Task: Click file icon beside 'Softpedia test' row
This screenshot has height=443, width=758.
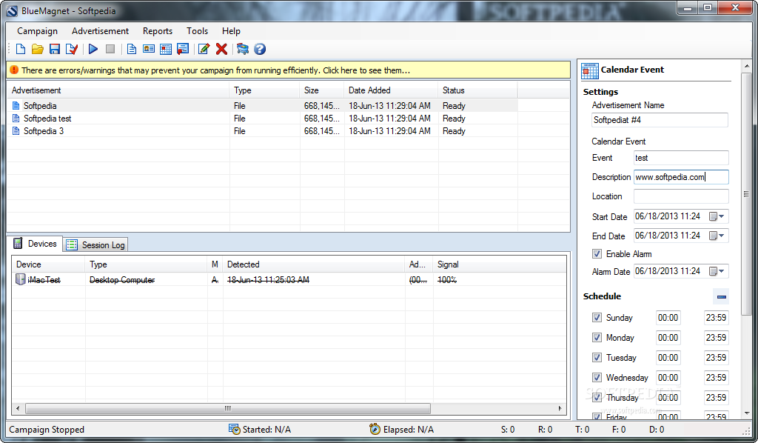Action: [16, 118]
